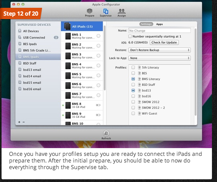Select BMS 6 iPad device icon
This screenshot has width=217, height=182.
[68, 85]
